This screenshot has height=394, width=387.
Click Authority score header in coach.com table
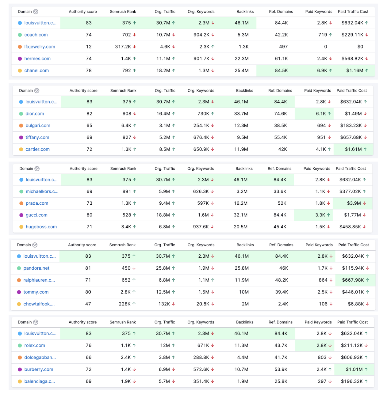[83, 12]
